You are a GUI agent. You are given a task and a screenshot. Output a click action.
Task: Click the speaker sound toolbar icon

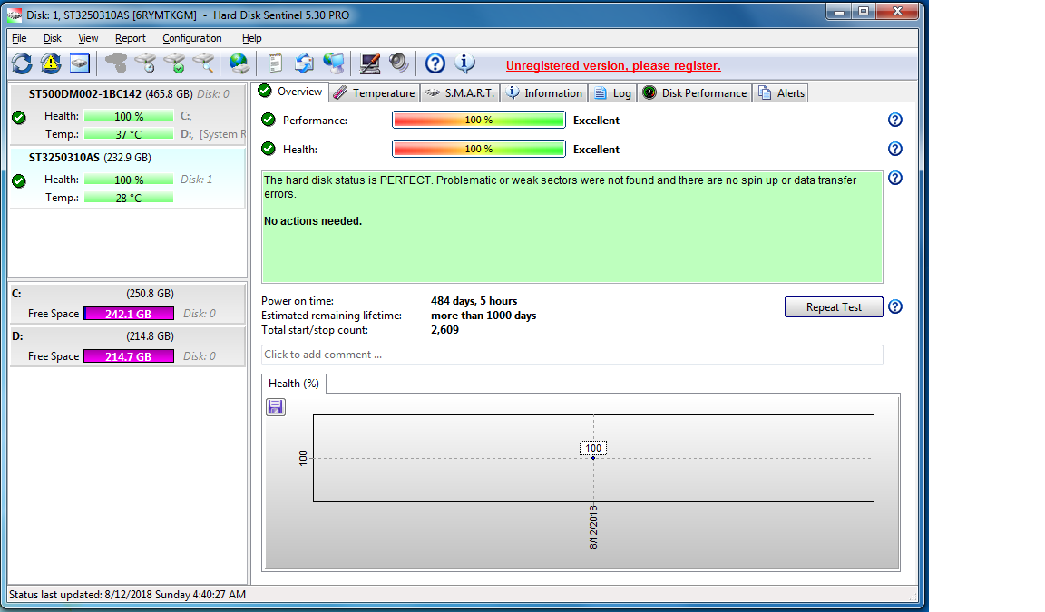(398, 63)
